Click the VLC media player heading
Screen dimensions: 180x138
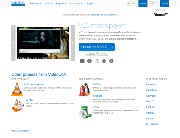[102, 25]
